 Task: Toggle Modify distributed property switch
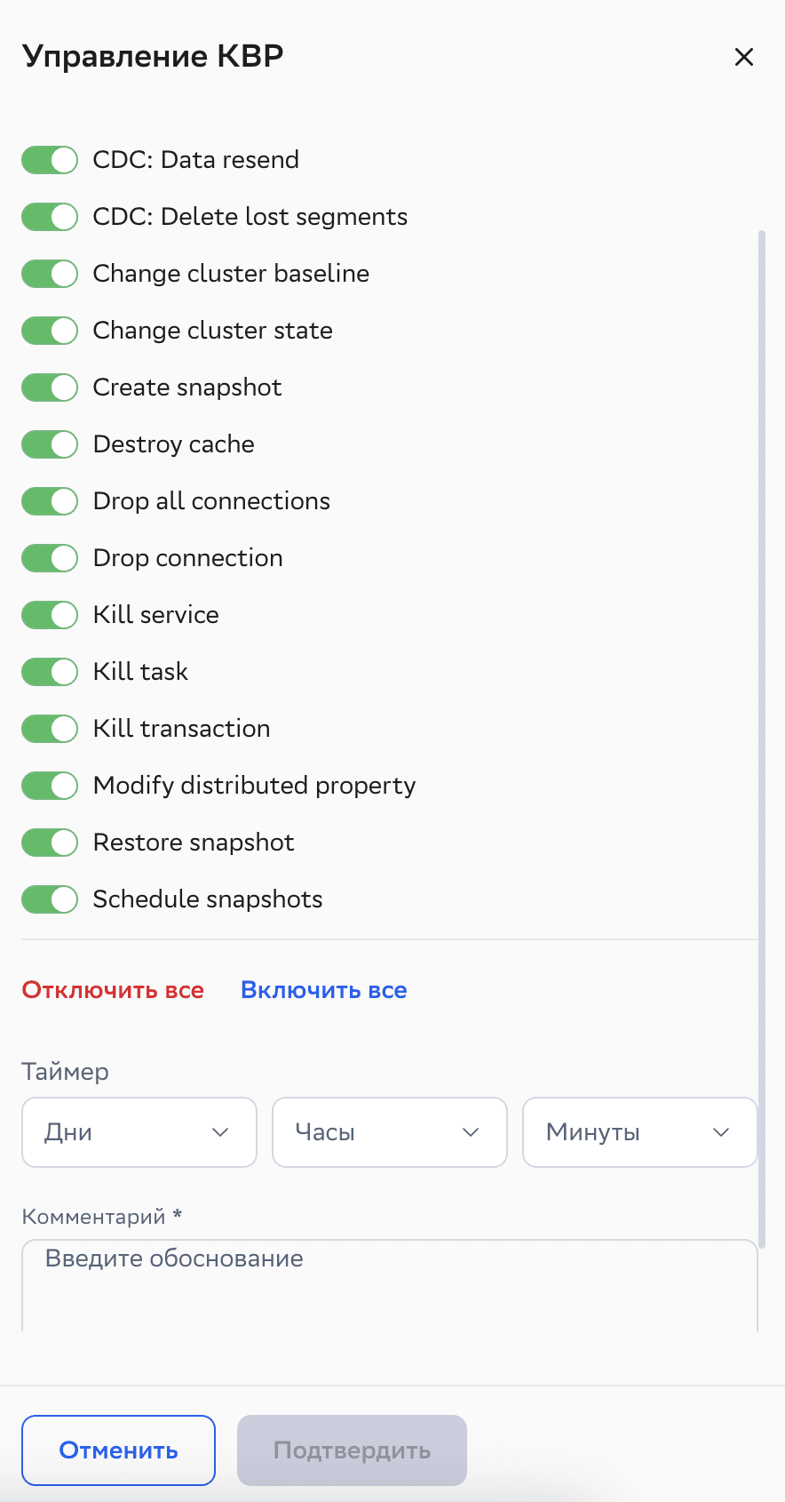(50, 786)
